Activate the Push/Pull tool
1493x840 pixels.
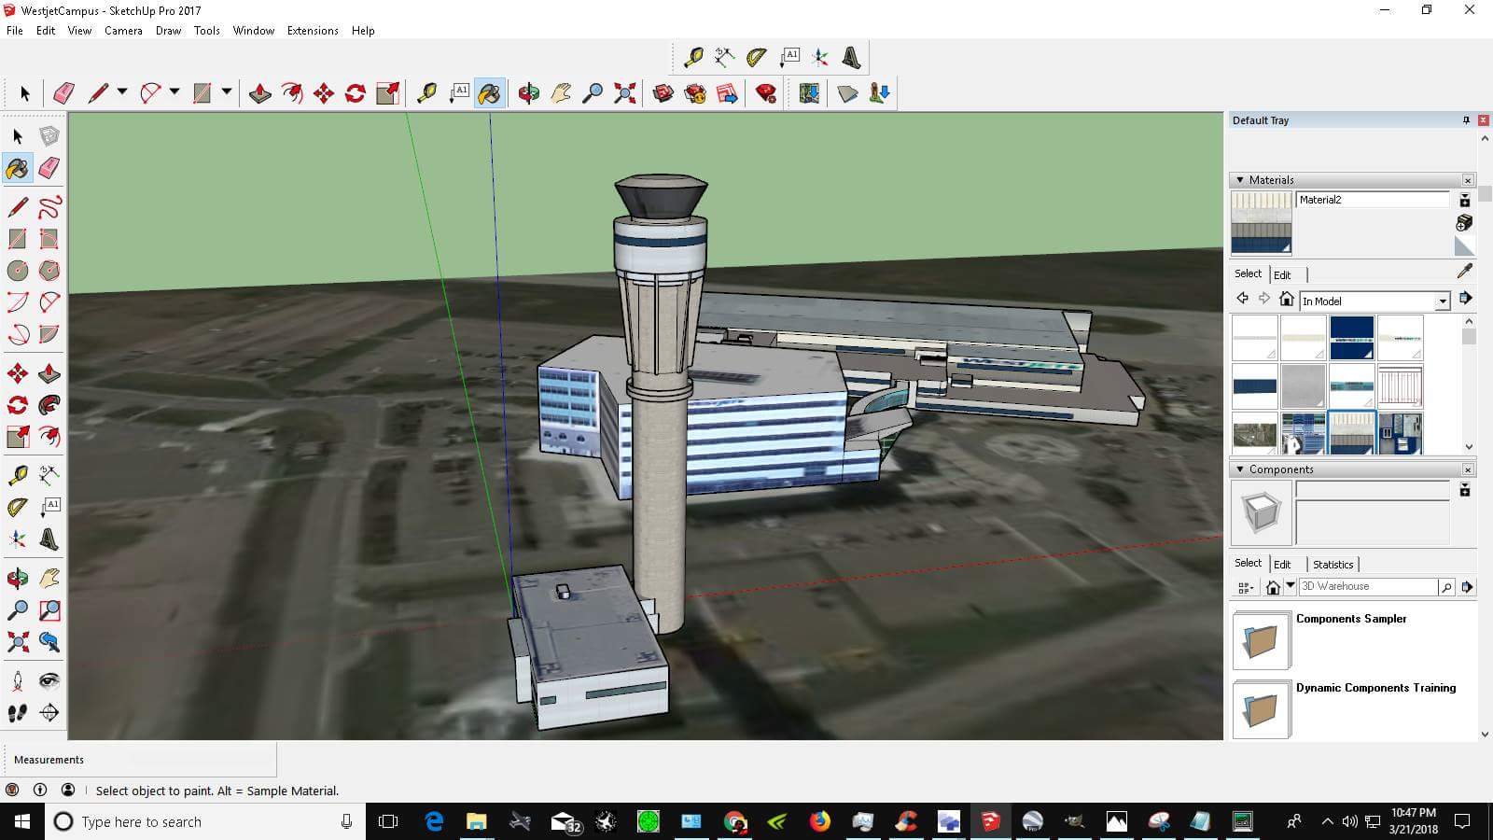point(258,91)
